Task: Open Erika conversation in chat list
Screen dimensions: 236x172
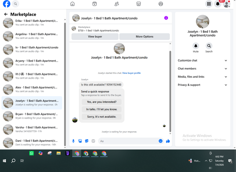Action: pos(32,23)
